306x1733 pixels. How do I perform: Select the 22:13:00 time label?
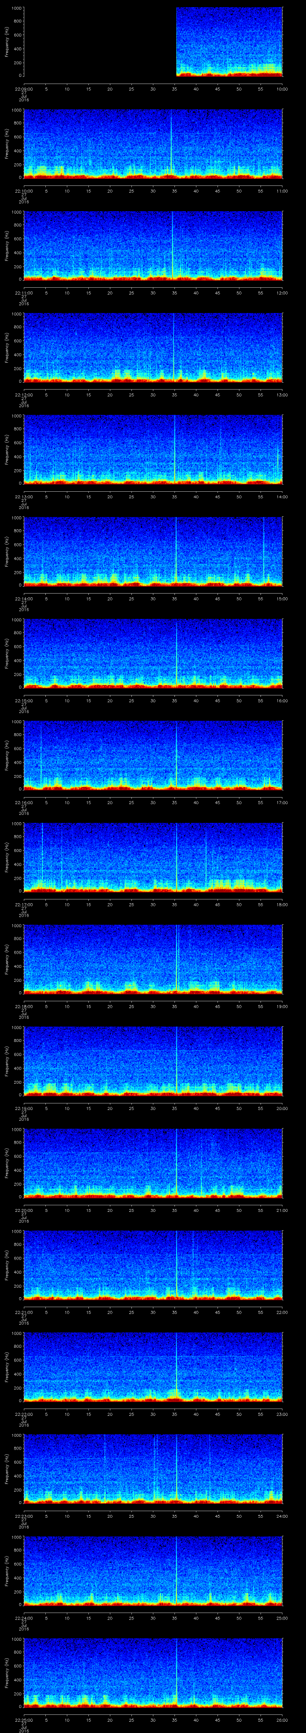tap(24, 496)
